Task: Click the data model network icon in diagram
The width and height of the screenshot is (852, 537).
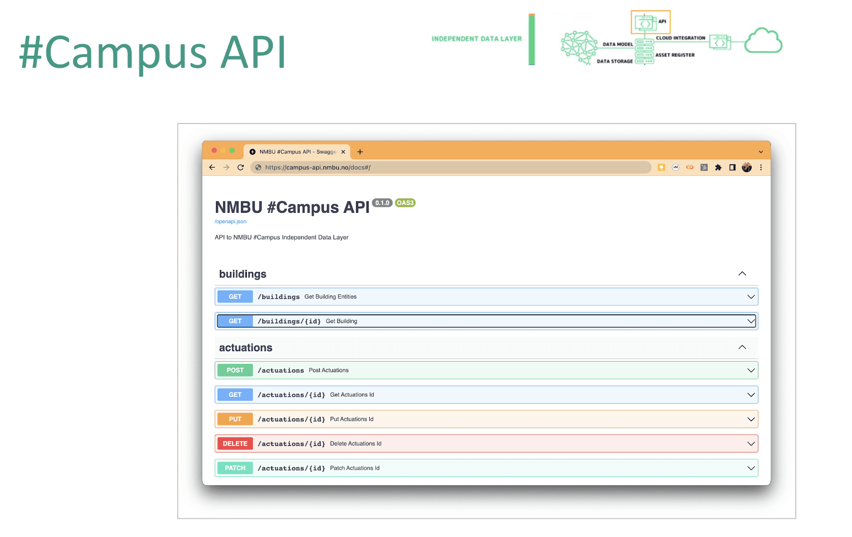Action: pyautogui.click(x=579, y=47)
